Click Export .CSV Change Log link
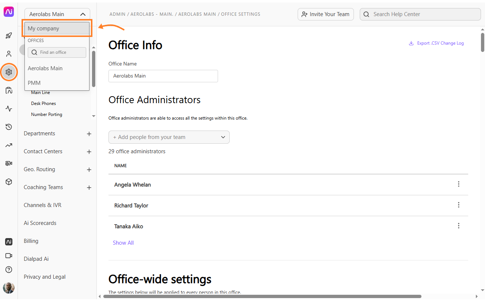Image resolution: width=485 pixels, height=301 pixels. tap(440, 43)
